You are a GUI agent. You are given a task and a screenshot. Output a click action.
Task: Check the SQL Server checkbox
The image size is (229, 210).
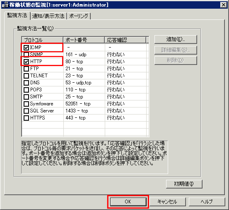coord(26,111)
